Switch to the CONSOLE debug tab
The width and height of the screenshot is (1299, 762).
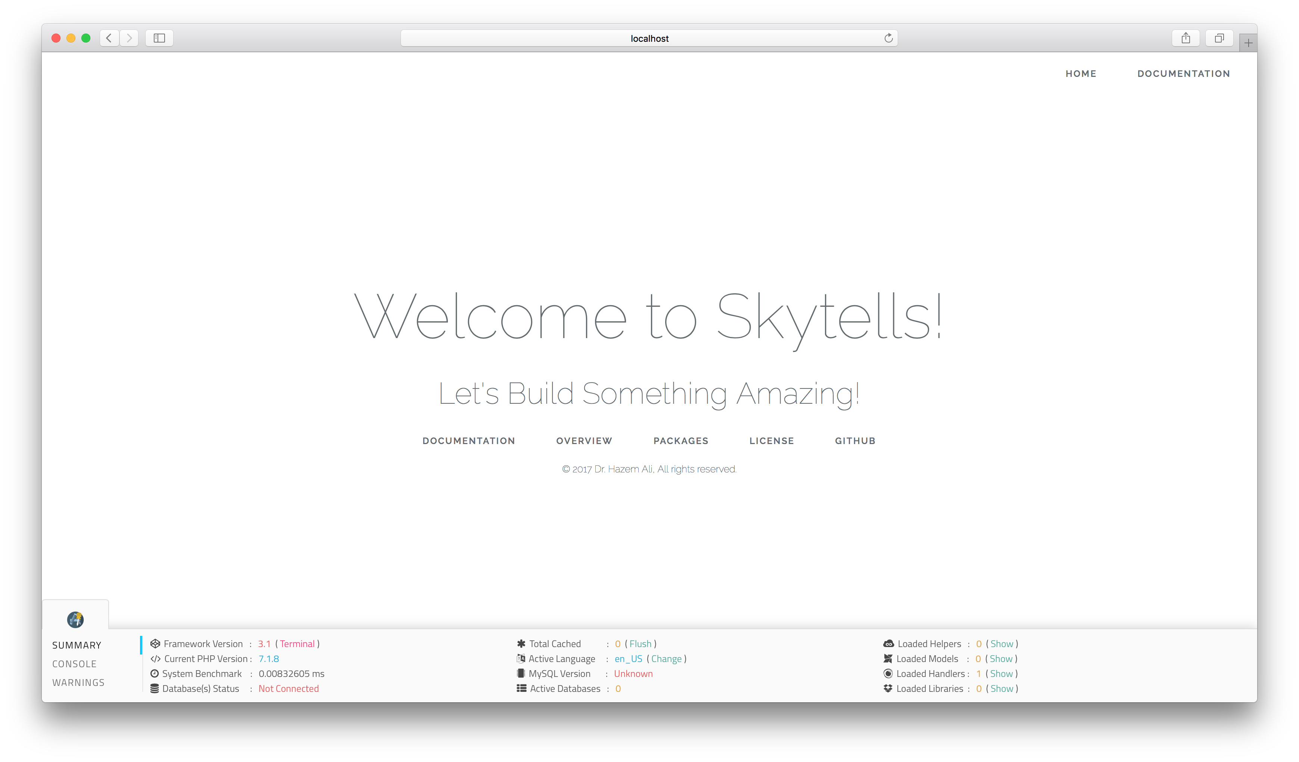click(74, 663)
